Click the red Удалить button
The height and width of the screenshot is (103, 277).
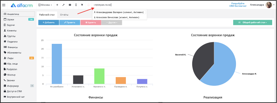pyautogui.click(x=91, y=22)
